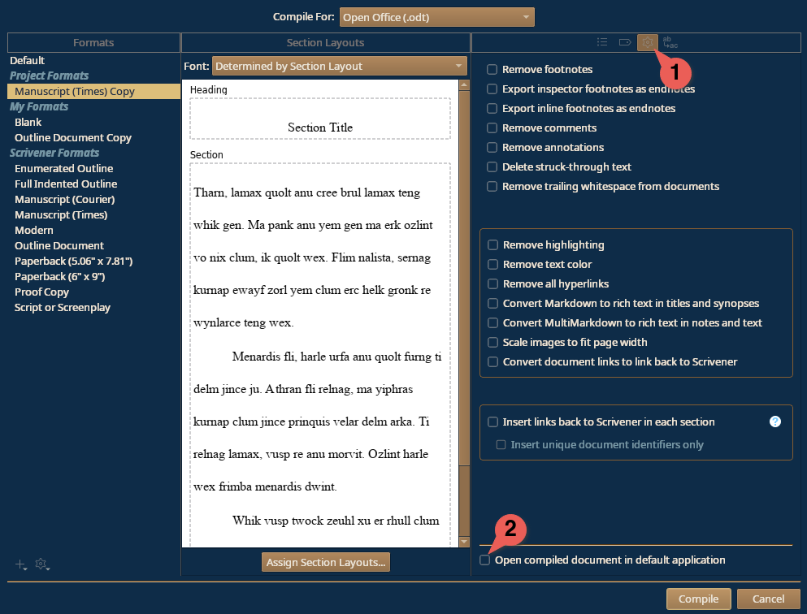807x614 pixels.
Task: Click the Scrivener Formats group label
Action: click(x=54, y=153)
